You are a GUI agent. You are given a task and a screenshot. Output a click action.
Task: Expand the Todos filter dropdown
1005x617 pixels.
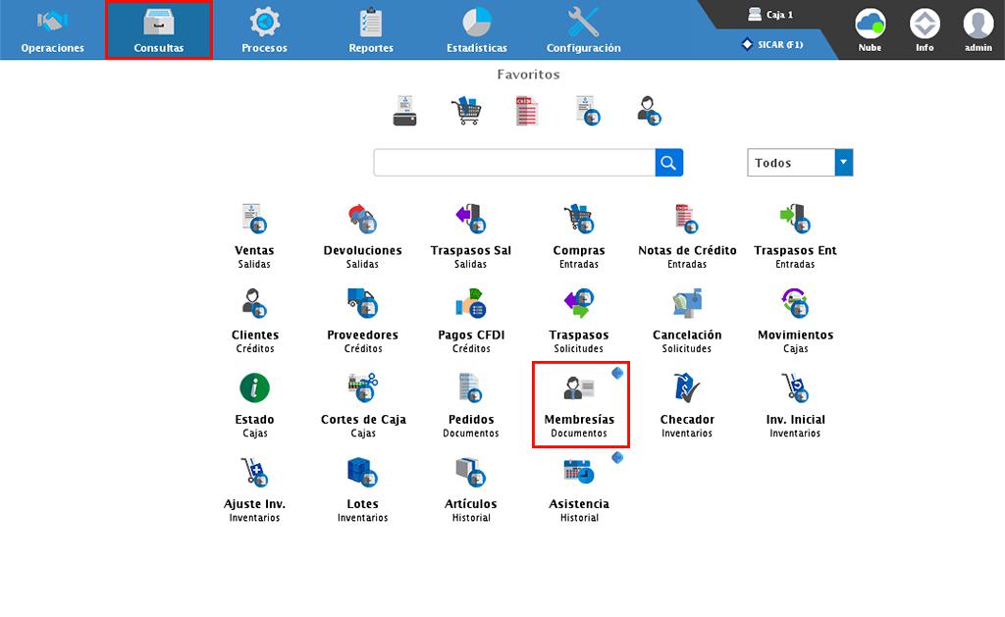coord(843,163)
